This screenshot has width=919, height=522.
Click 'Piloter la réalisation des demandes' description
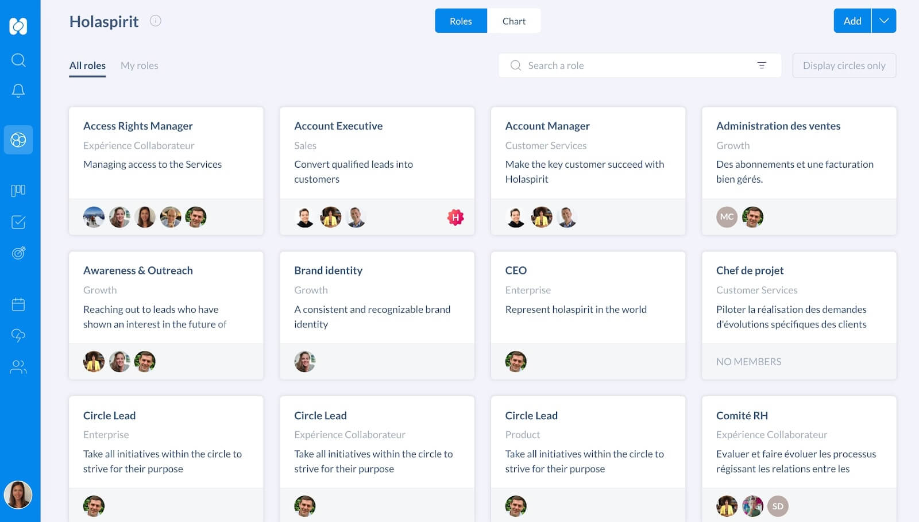[791, 317]
